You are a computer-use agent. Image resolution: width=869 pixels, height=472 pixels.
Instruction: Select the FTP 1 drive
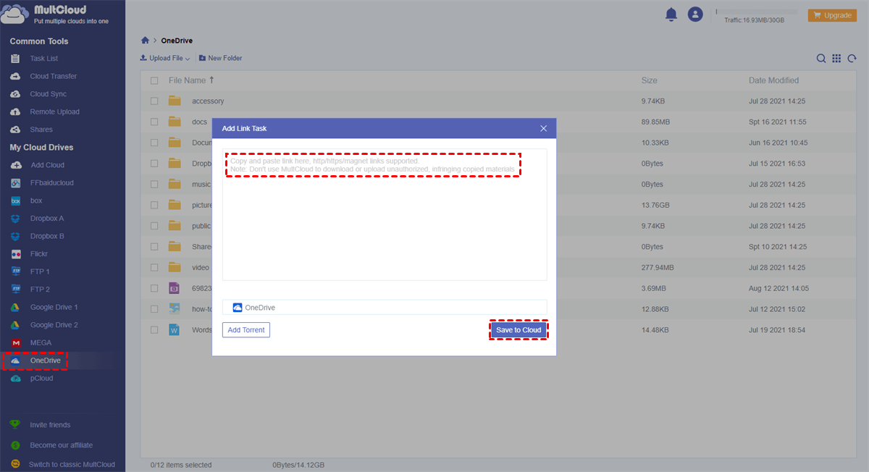pos(40,271)
